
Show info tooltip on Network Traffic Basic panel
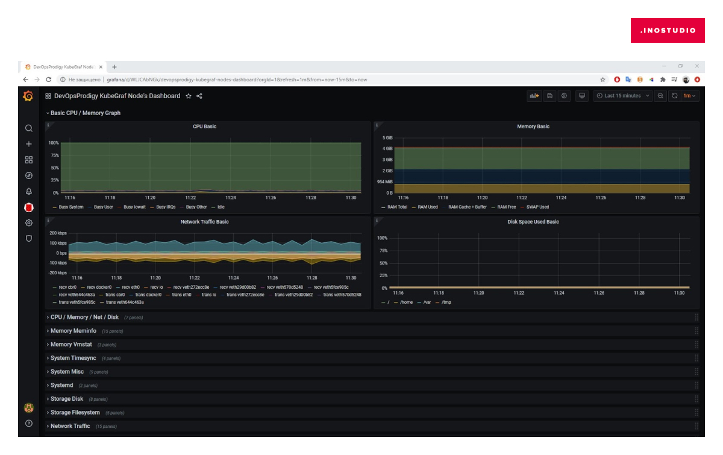click(48, 221)
